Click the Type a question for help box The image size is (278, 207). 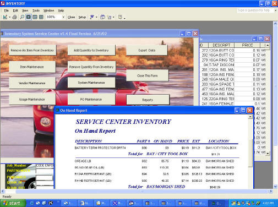pos(255,10)
